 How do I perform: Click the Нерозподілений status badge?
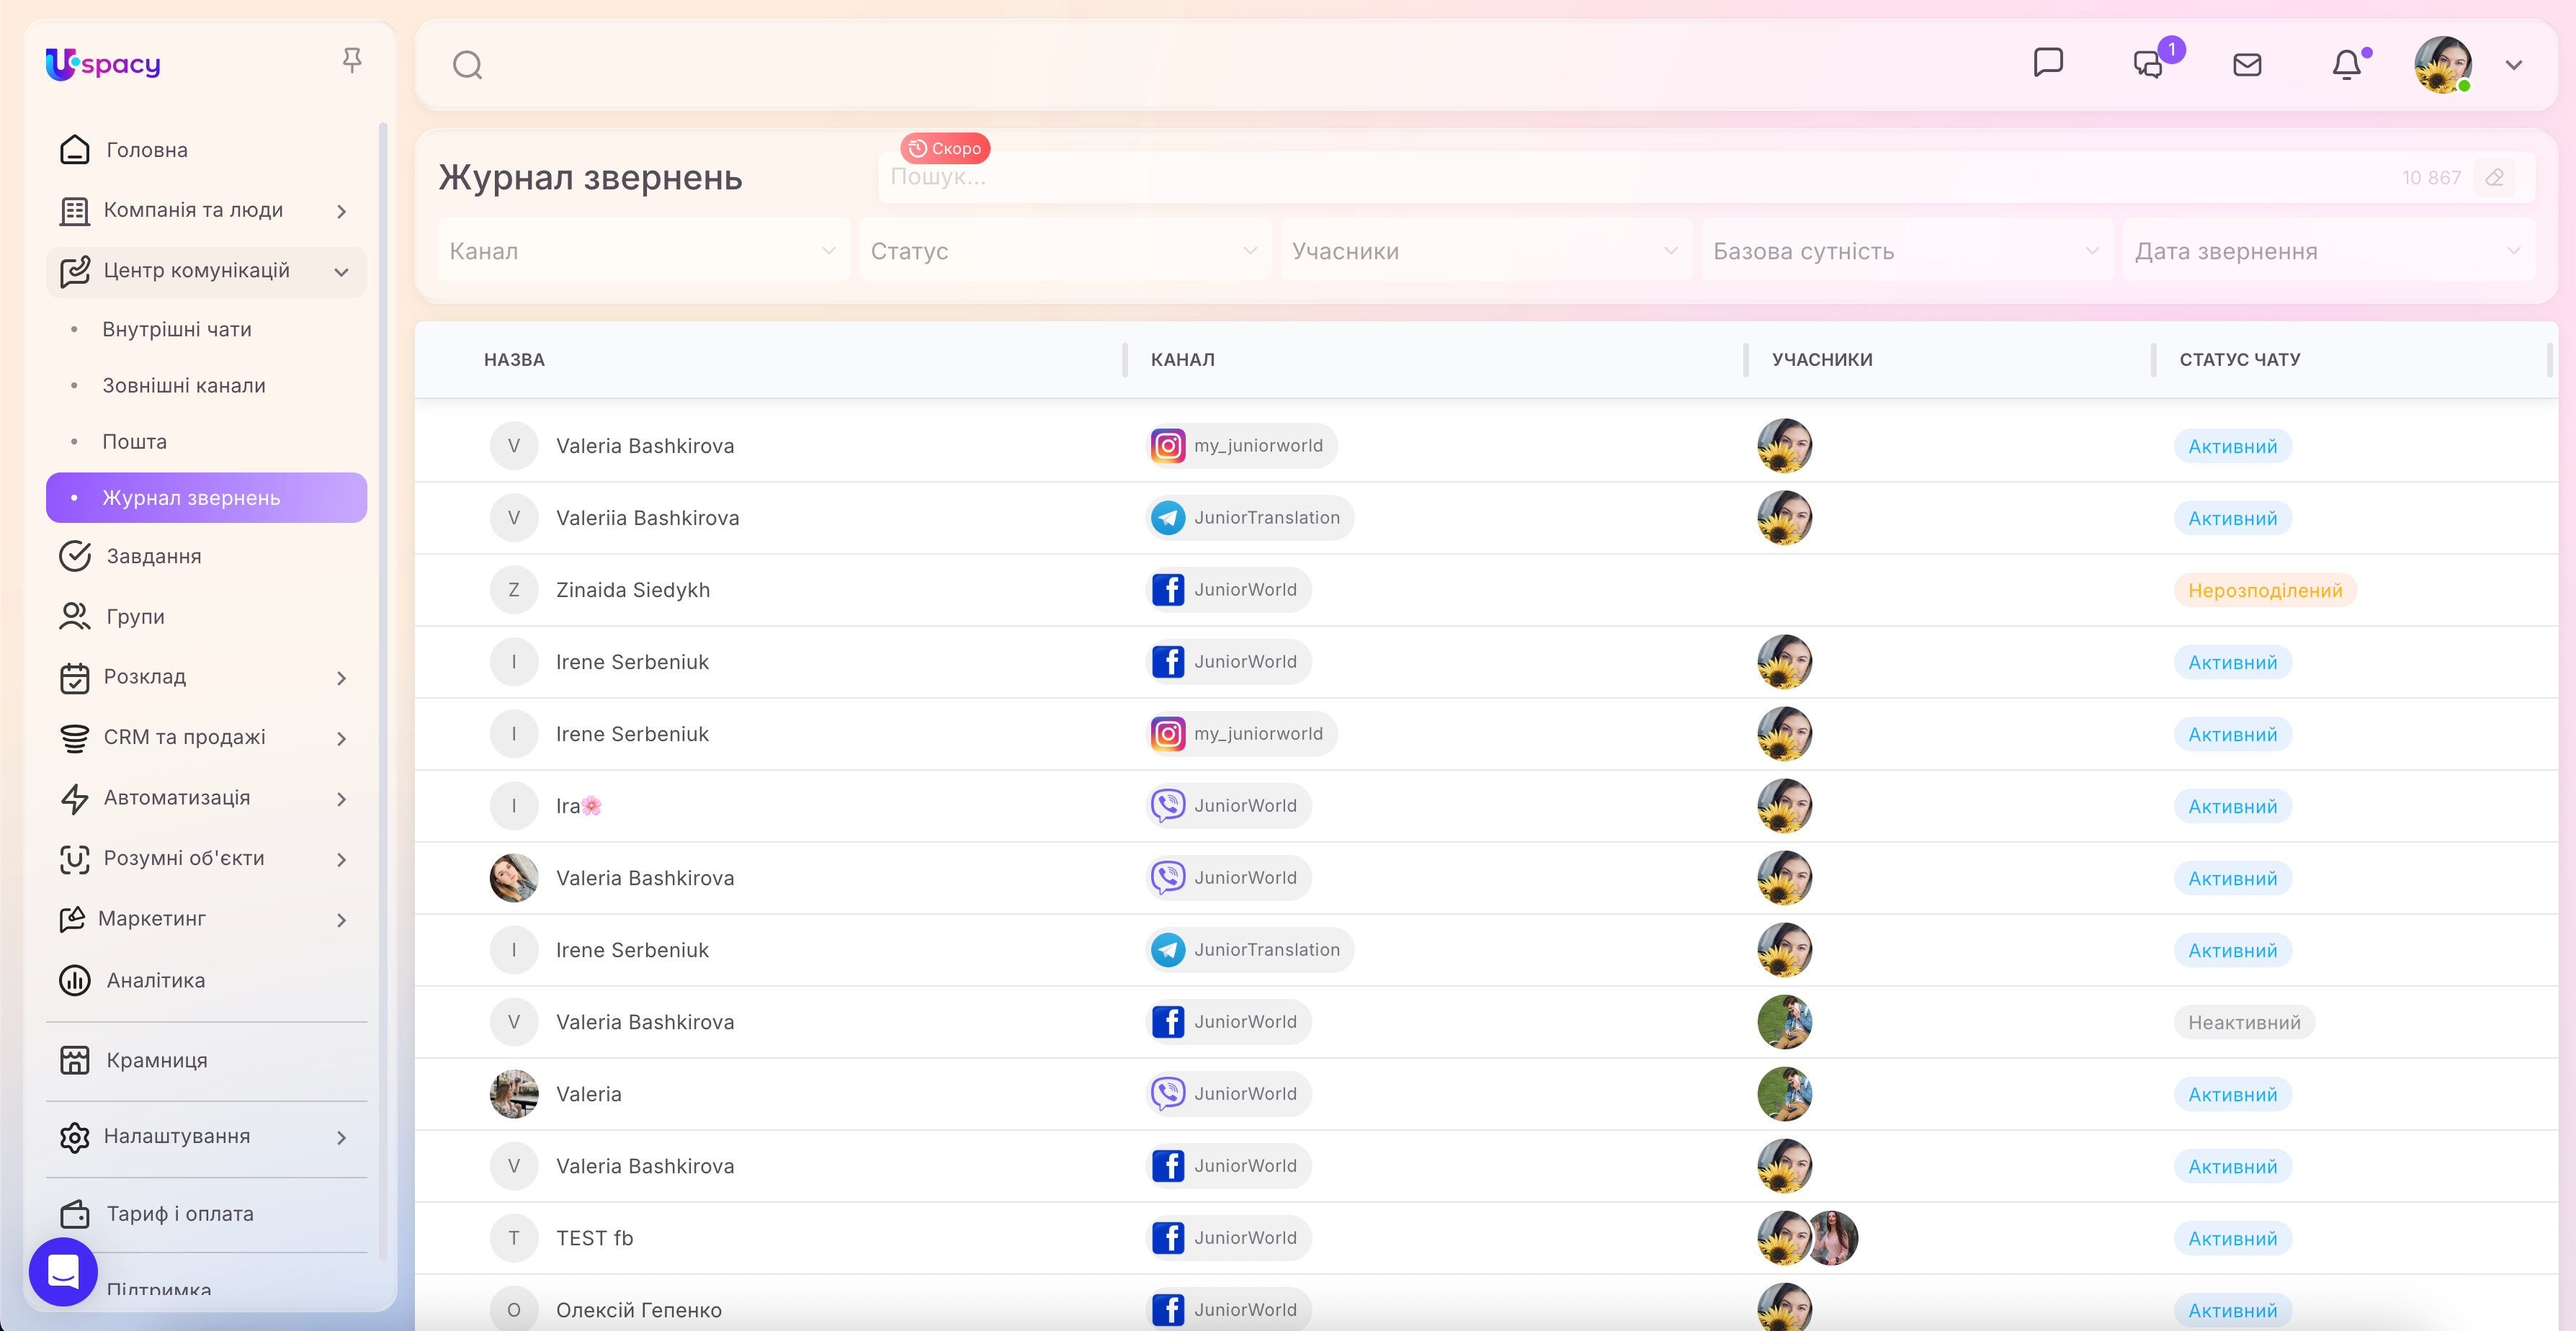point(2264,591)
